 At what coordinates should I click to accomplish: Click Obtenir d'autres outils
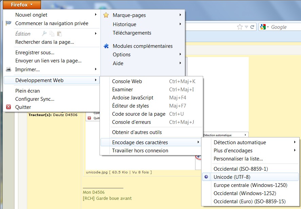click(x=151, y=132)
